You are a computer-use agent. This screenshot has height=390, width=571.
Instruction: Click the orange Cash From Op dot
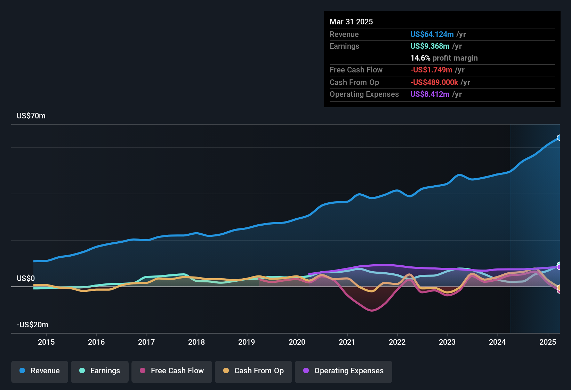point(226,371)
